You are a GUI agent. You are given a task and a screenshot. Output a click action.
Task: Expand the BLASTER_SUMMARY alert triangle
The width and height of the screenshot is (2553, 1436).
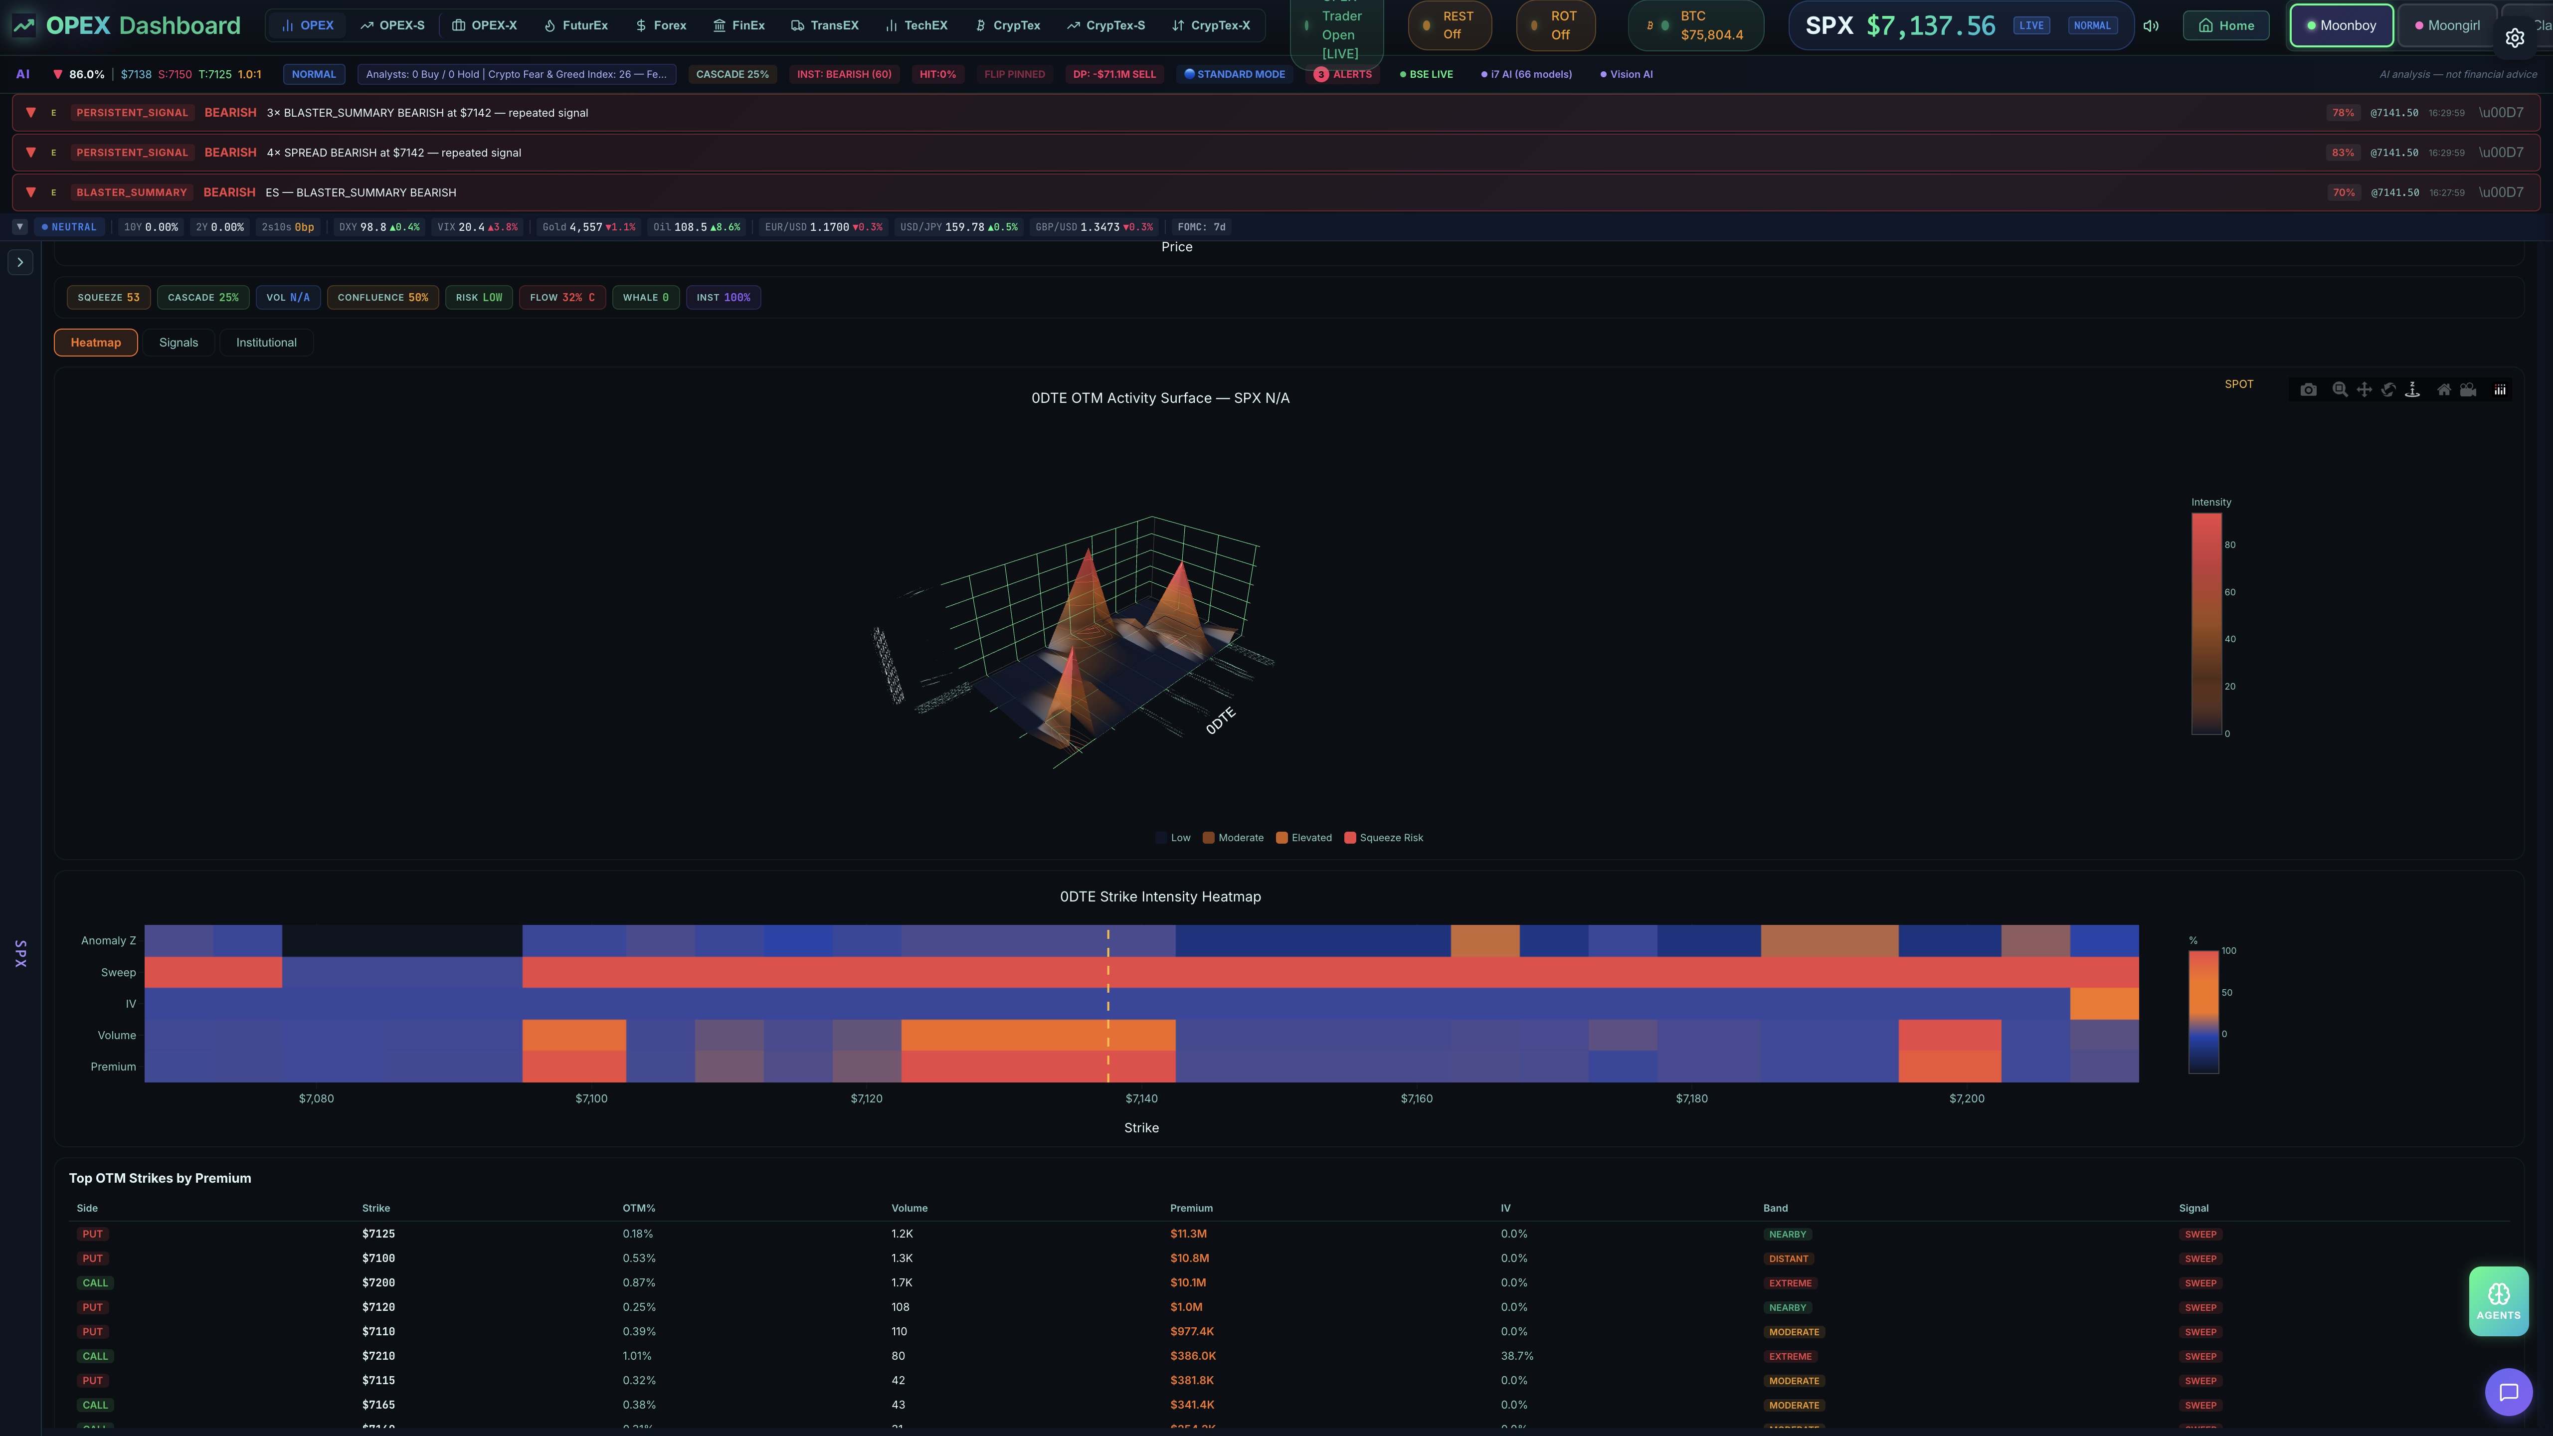pyautogui.click(x=31, y=192)
